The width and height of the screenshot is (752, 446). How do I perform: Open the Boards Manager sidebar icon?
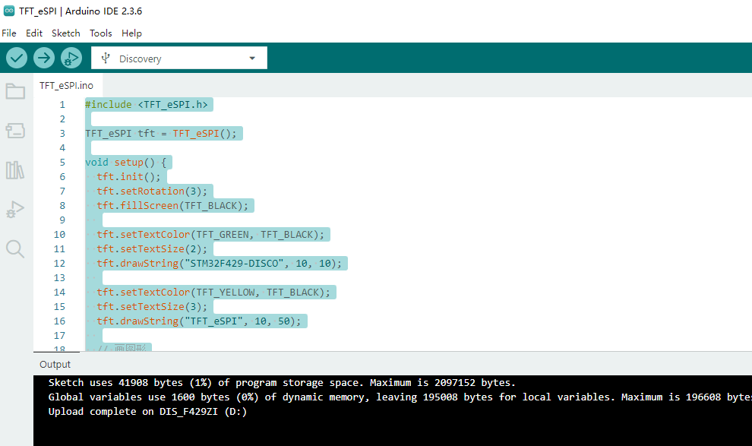click(15, 131)
